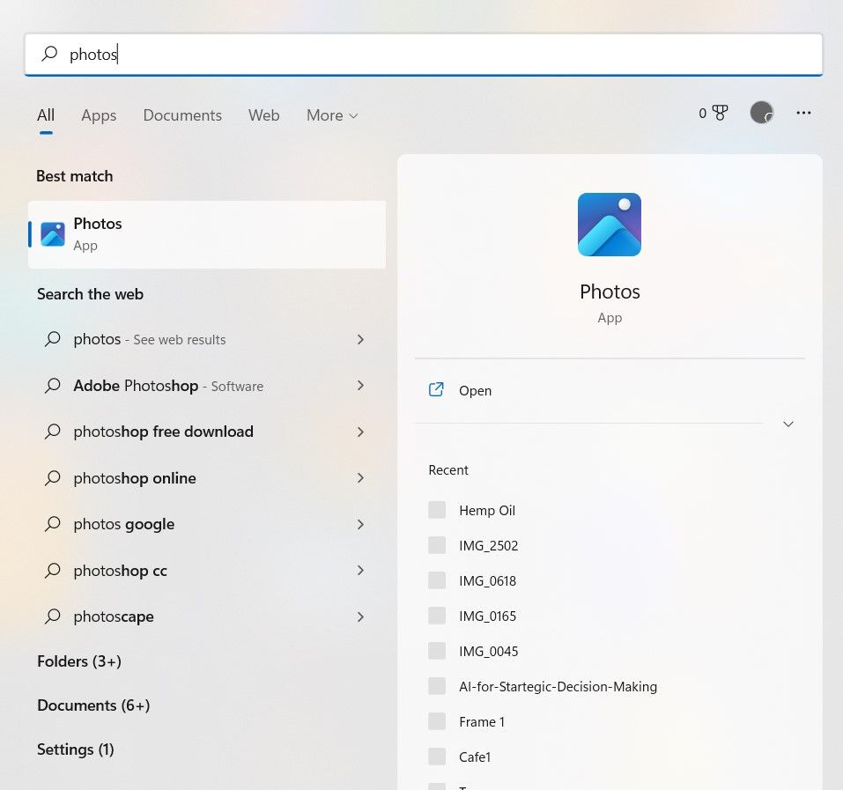The width and height of the screenshot is (843, 790).
Task: Show Settings (1) results
Action: coord(75,749)
